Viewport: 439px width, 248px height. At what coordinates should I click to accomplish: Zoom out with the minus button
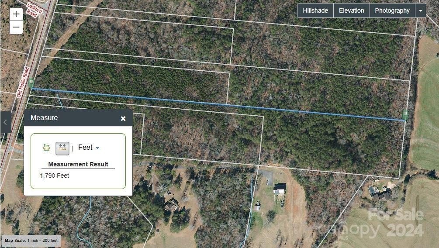click(16, 28)
